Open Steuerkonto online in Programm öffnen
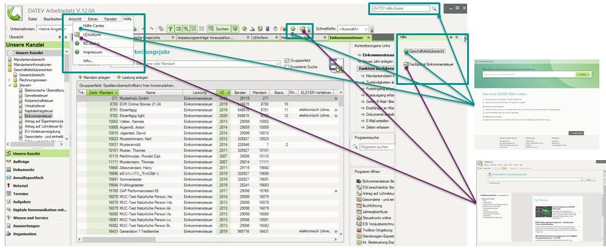The image size is (606, 248). click(374, 218)
